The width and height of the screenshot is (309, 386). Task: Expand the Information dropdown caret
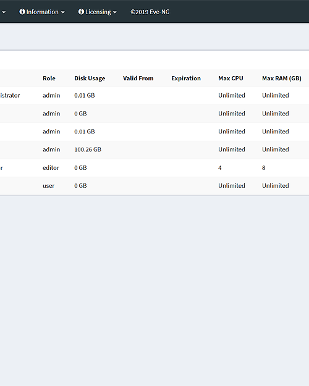[63, 12]
